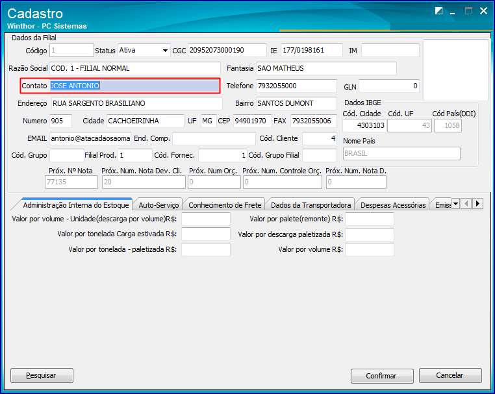Click the FAX field 7932055006
Screen dimensions: 495x394
(314, 121)
